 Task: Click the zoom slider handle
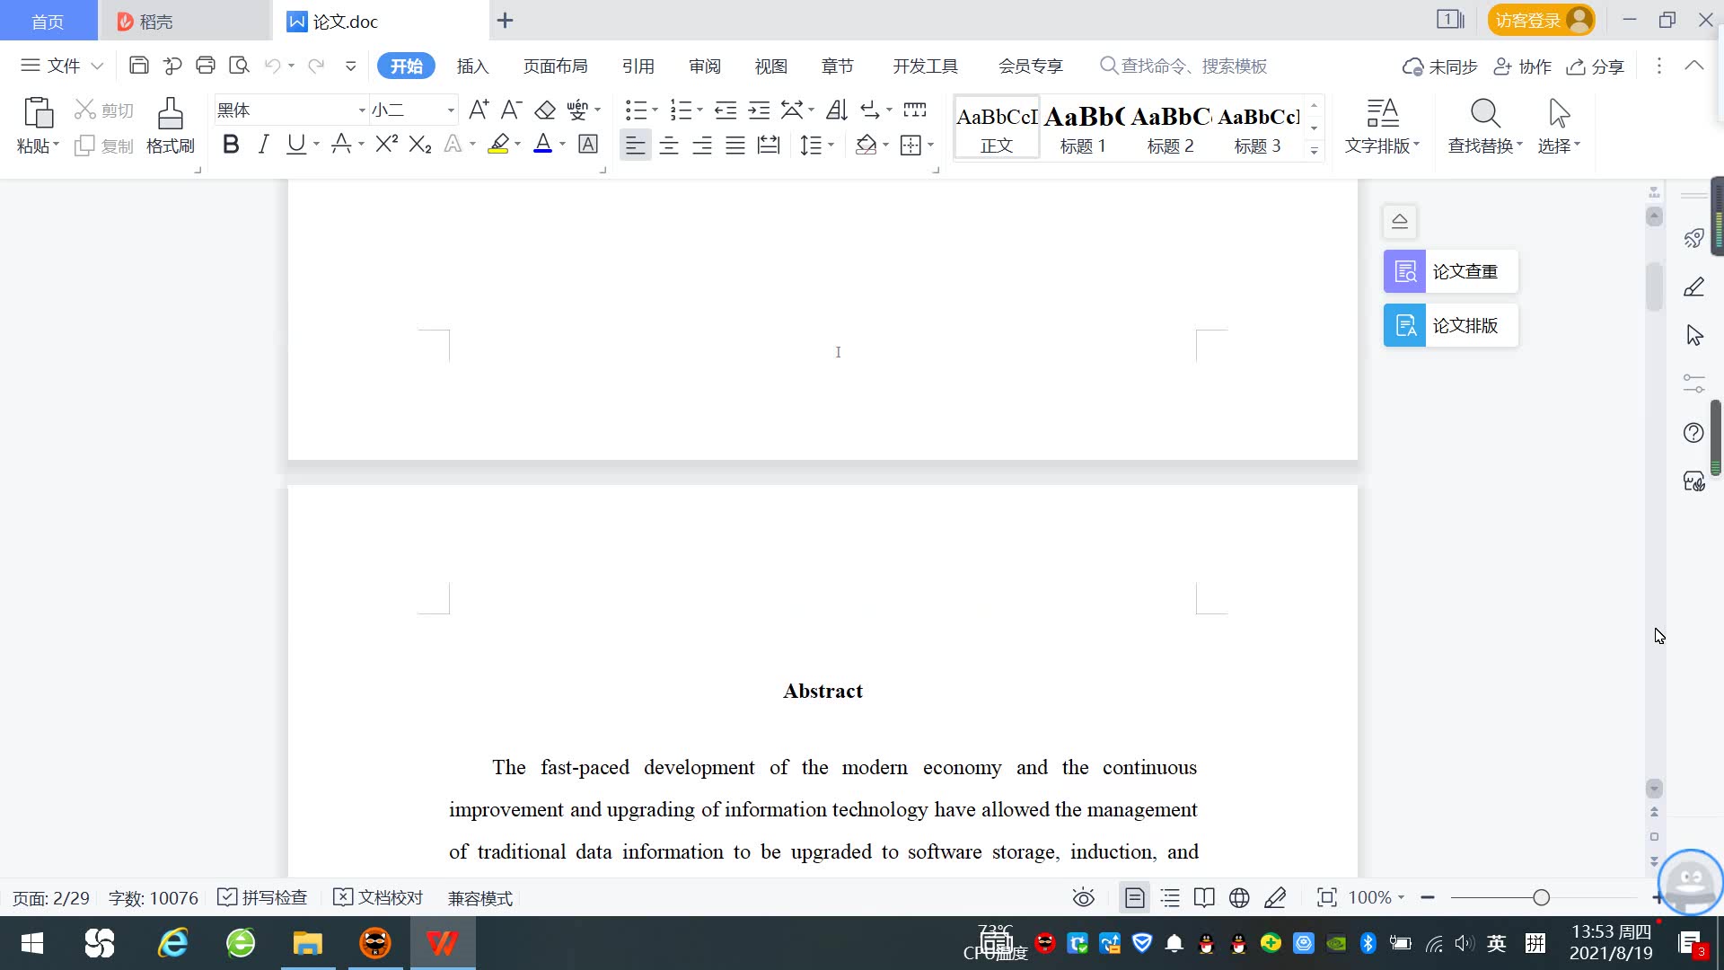pyautogui.click(x=1541, y=897)
